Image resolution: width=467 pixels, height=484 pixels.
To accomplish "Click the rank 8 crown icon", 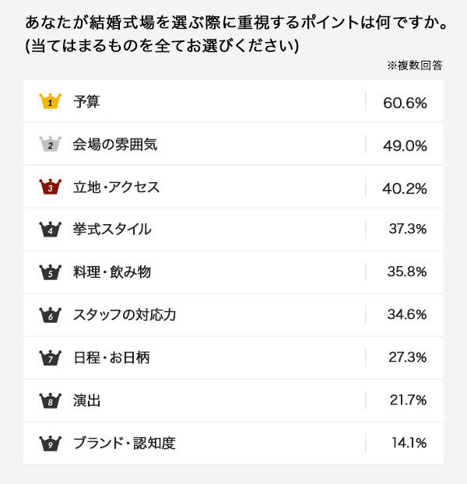I will pyautogui.click(x=50, y=401).
